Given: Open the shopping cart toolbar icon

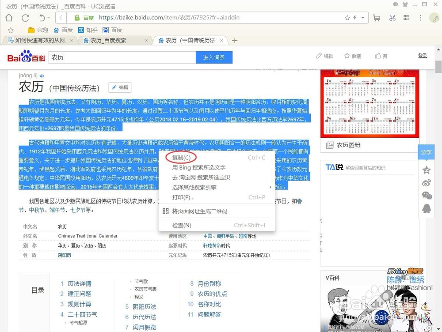Looking at the screenshot, I should pos(377,18).
